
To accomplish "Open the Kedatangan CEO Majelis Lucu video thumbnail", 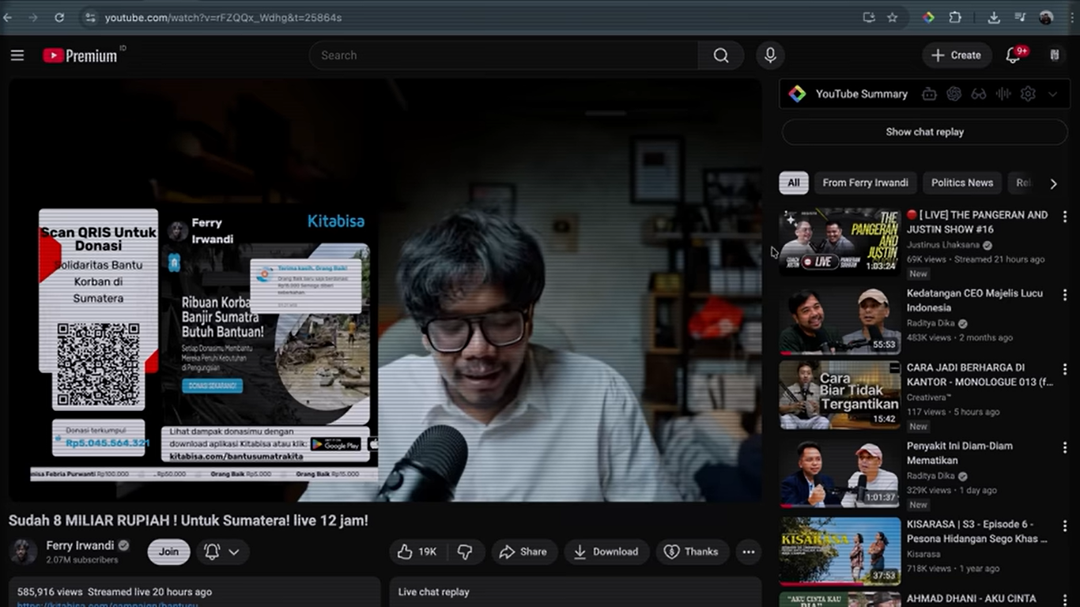I will [839, 320].
